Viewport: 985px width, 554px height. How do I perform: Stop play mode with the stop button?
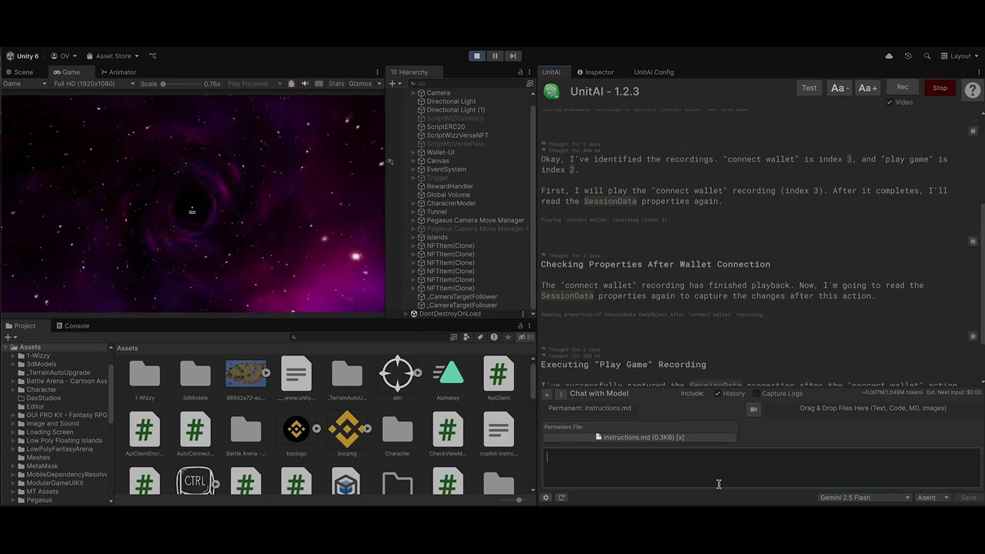pyautogui.click(x=477, y=55)
